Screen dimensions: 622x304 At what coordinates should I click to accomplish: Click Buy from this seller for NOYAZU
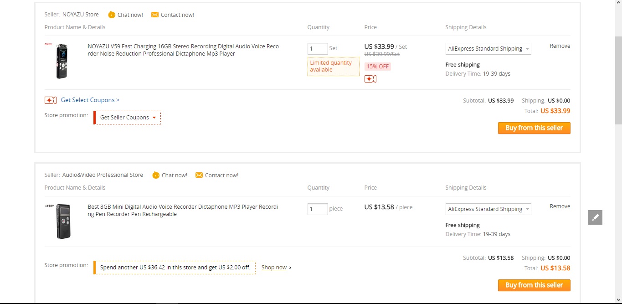534,128
